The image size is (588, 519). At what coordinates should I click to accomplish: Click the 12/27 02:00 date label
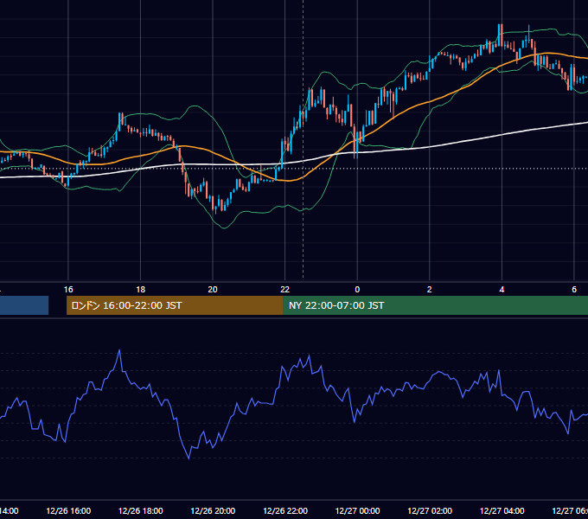click(x=430, y=510)
